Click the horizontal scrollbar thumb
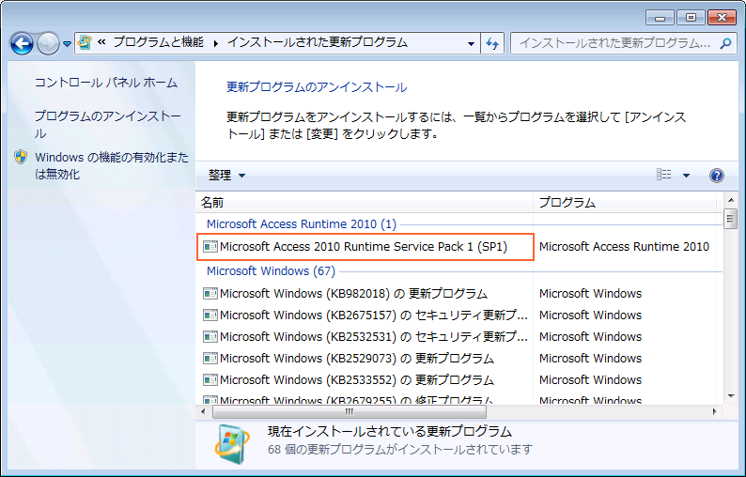The height and width of the screenshot is (477, 746). tap(350, 412)
